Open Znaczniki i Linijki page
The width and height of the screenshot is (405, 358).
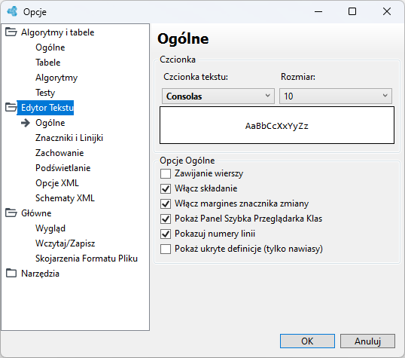69,138
